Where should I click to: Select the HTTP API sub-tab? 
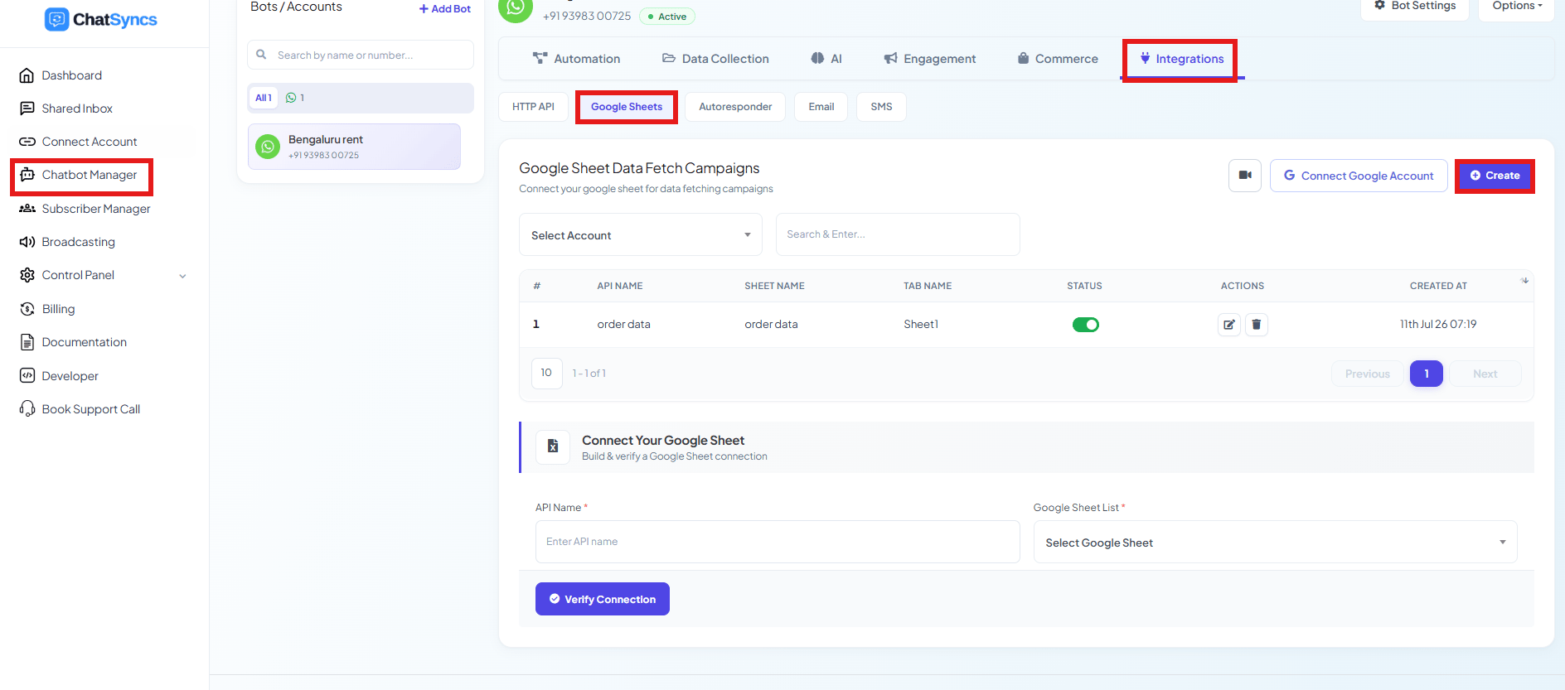click(533, 107)
